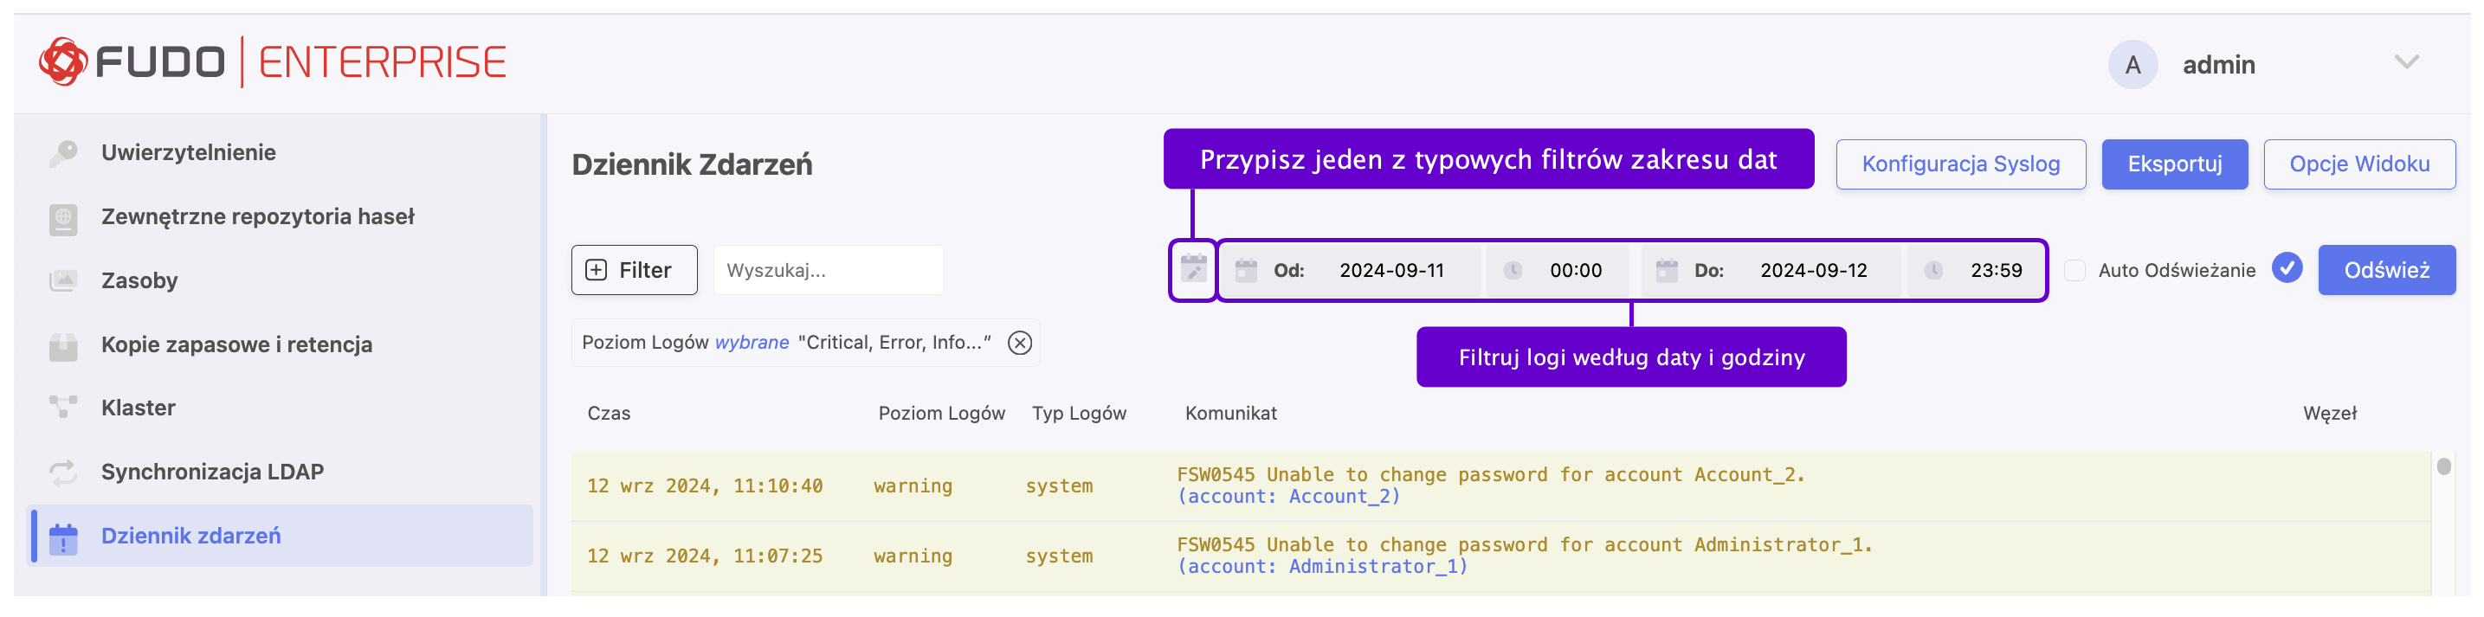This screenshot has width=2484, height=617.
Task: Click the blue checkmark status indicator
Action: [x=2287, y=269]
